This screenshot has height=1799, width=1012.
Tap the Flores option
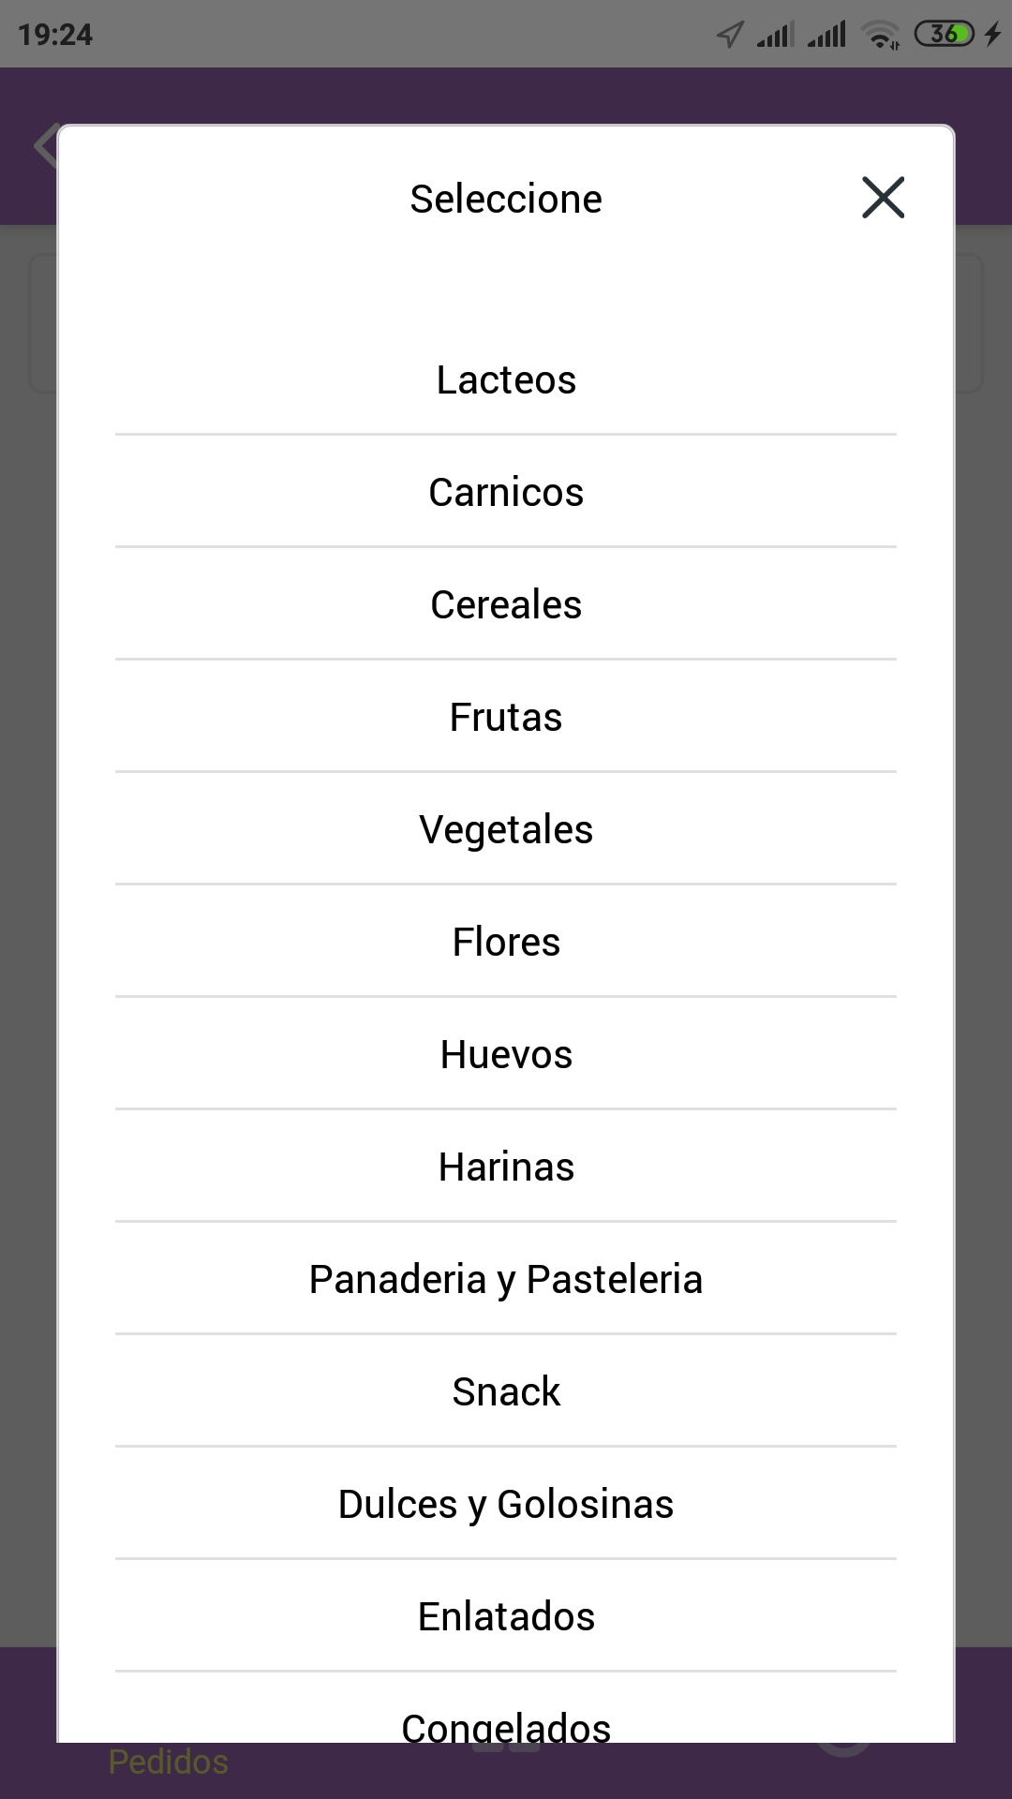[506, 942]
